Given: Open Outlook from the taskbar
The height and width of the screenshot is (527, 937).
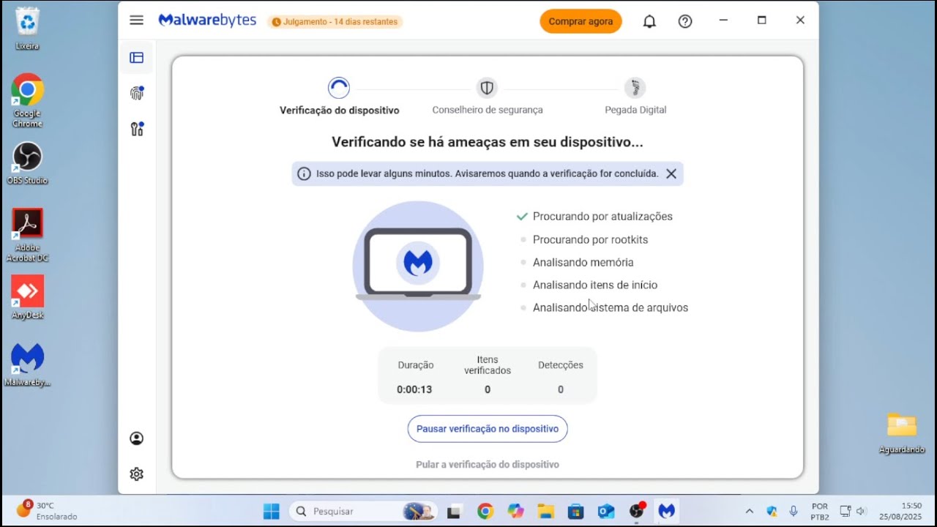Looking at the screenshot, I should click(x=606, y=512).
